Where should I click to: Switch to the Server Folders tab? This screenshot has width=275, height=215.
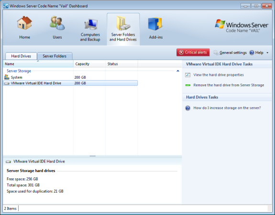(55, 56)
